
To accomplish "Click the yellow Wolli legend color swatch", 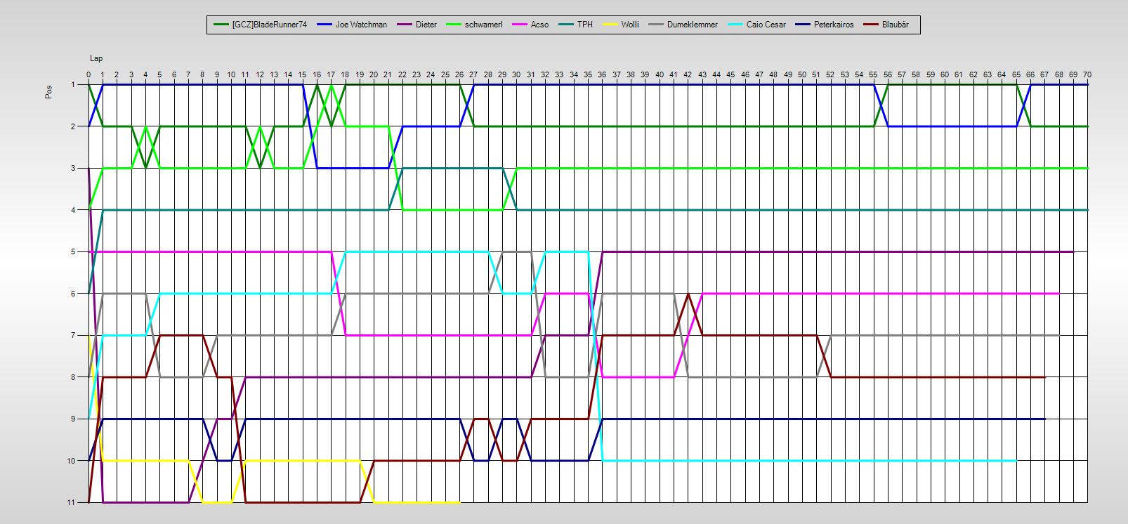I will 610,25.
